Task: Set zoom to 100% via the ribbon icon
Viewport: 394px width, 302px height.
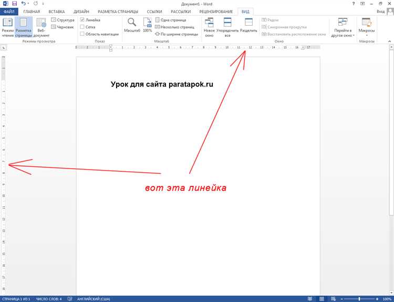Action: (148, 25)
